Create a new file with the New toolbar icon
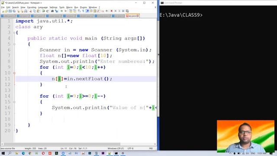This screenshot has height=156, width=277. click(3, 11)
